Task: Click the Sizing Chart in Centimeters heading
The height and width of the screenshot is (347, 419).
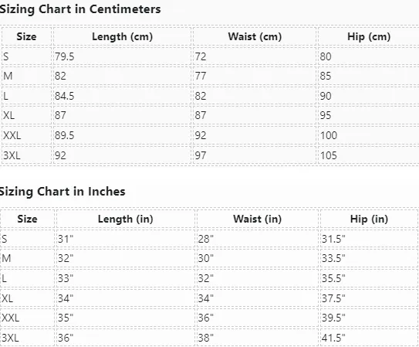Action: click(80, 9)
